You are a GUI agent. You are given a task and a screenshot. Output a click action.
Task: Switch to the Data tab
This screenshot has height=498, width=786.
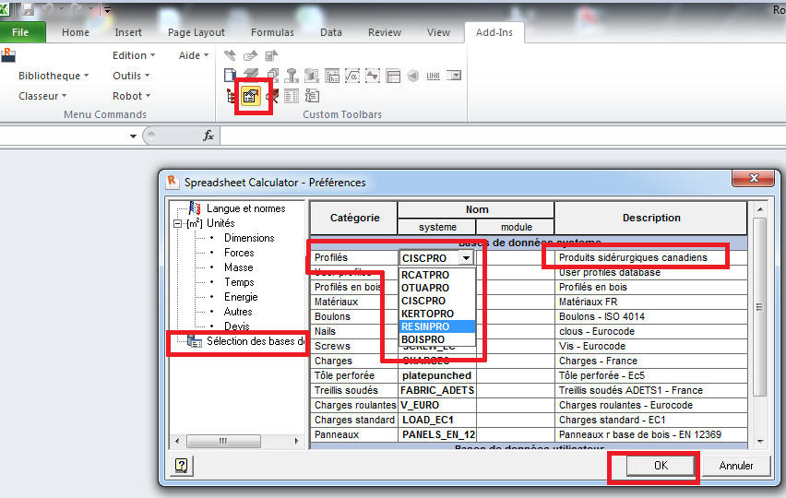(x=331, y=32)
